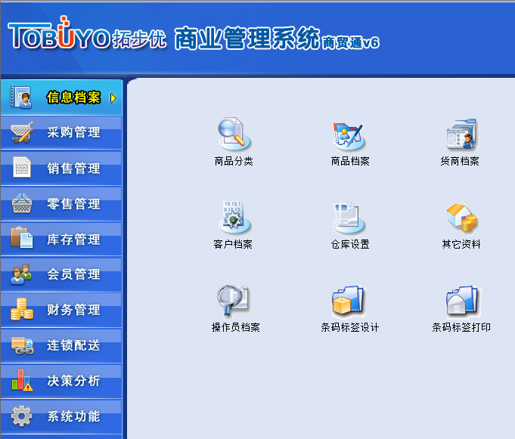Open the 操作员档案 icon

tap(234, 301)
